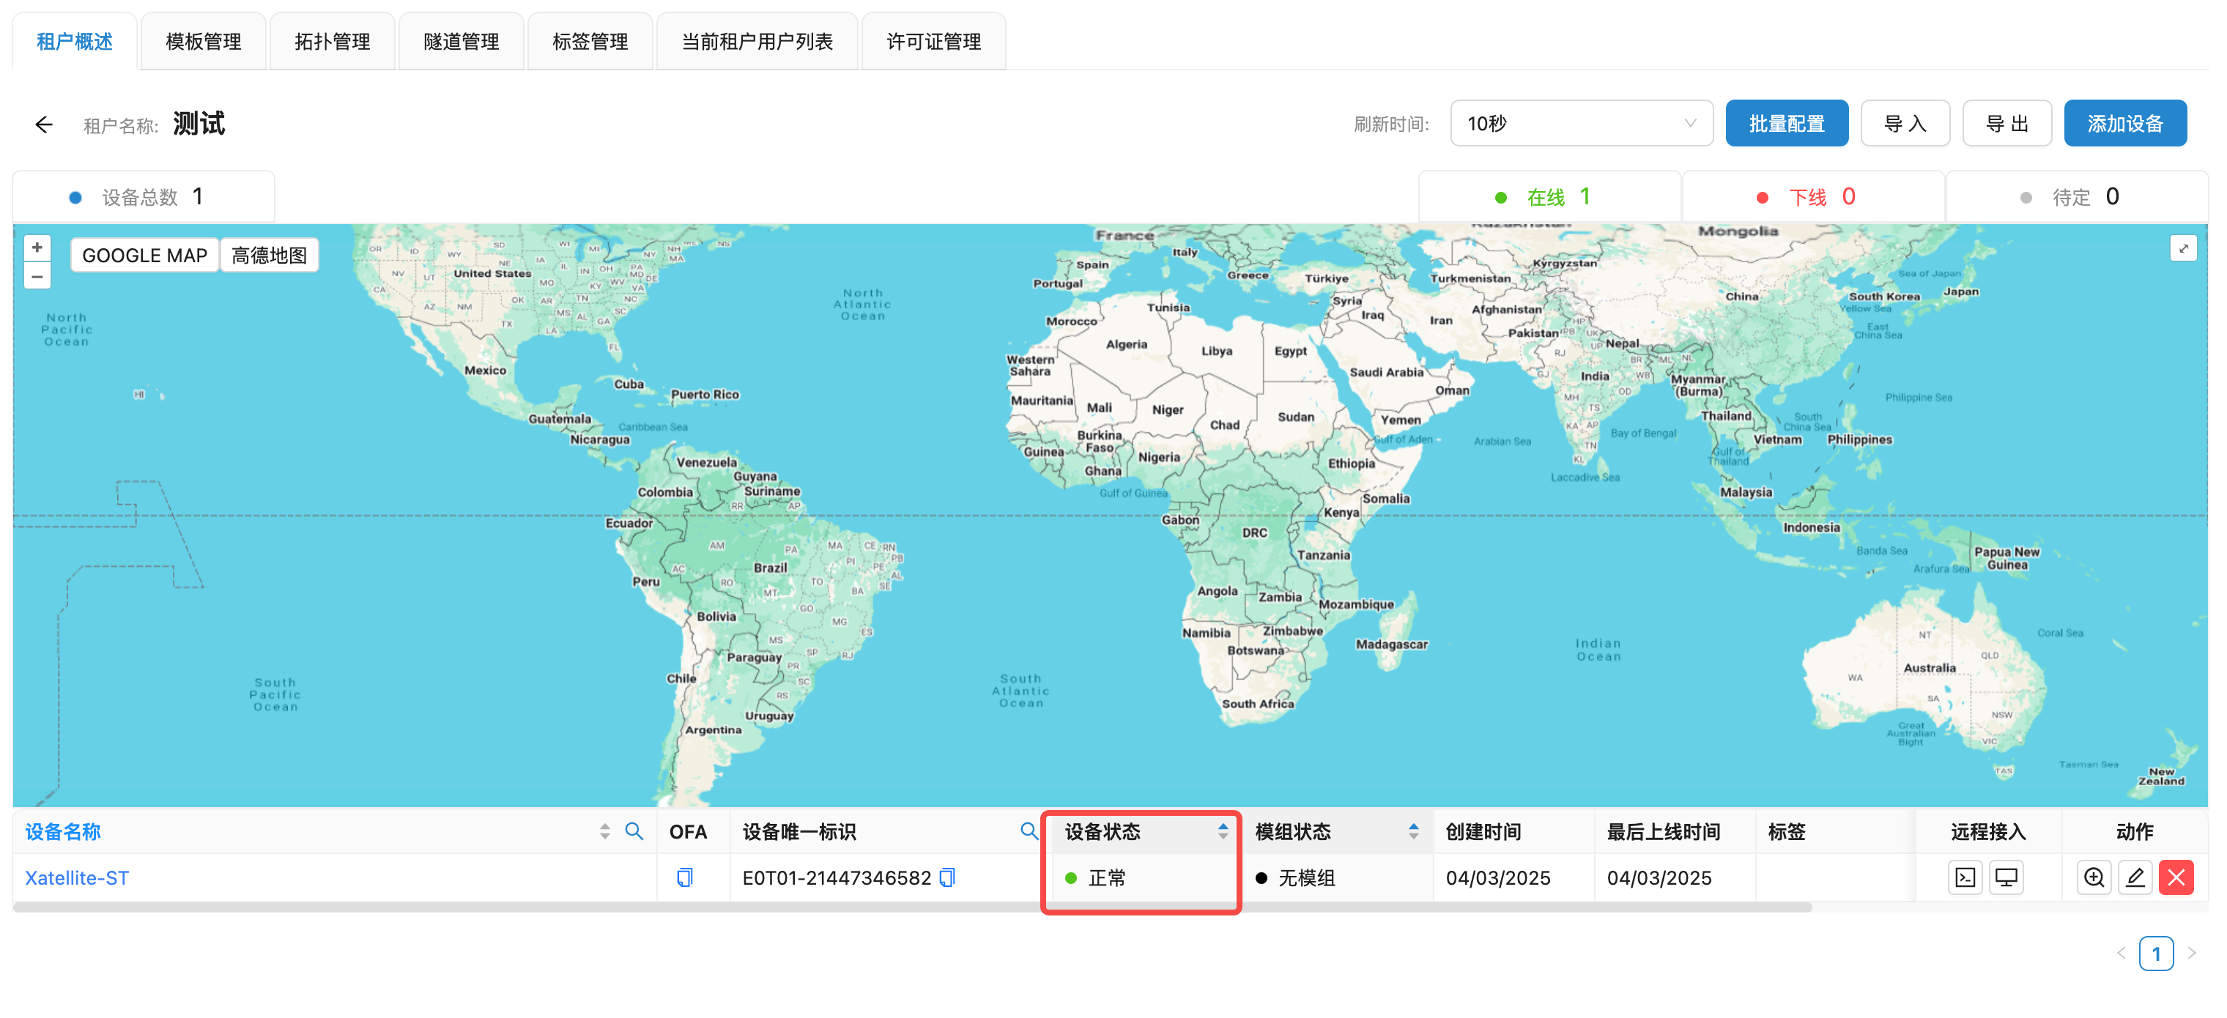
Task: Sort by 模组状态 column
Action: point(1412,831)
